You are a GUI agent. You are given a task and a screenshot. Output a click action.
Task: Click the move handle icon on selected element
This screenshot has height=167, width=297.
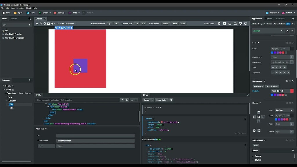[x=56, y=28]
